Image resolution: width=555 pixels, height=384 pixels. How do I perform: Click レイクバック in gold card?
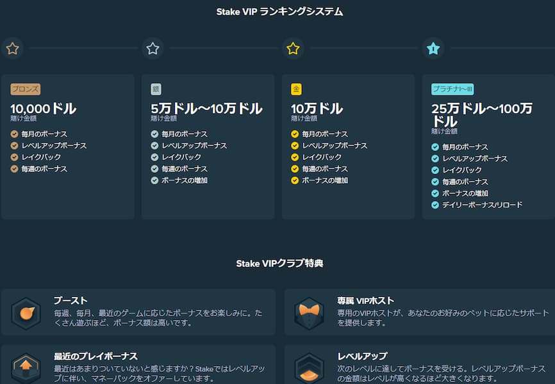pyautogui.click(x=322, y=157)
